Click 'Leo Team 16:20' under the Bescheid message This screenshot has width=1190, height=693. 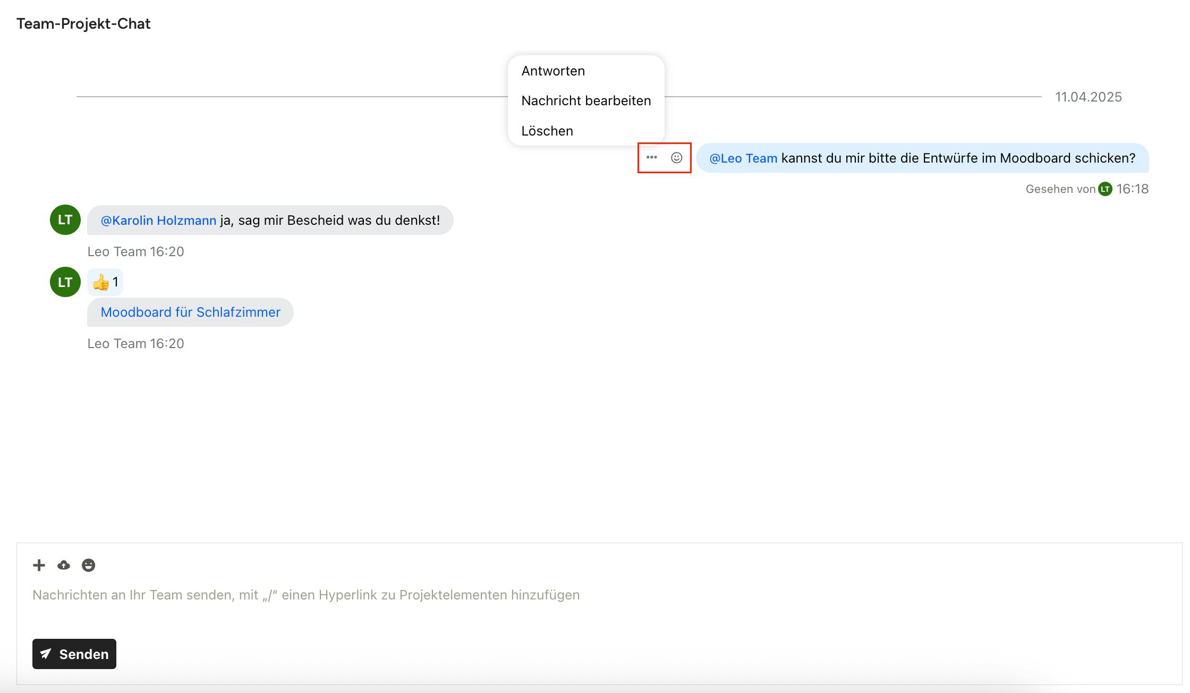click(136, 251)
